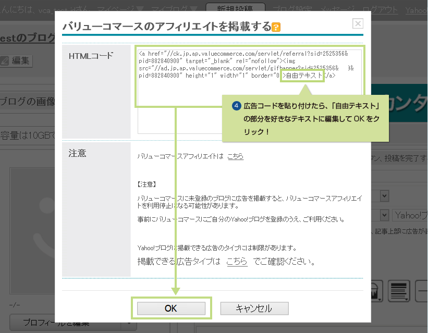This screenshot has height=333, width=428.
Task: Open the こちら link after バリューコマースアフィリエイトは
Action: coord(235,156)
